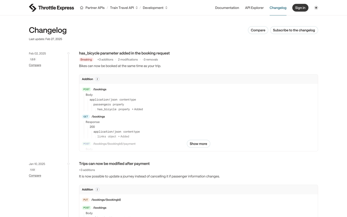Open the Documentation menu item

(227, 8)
